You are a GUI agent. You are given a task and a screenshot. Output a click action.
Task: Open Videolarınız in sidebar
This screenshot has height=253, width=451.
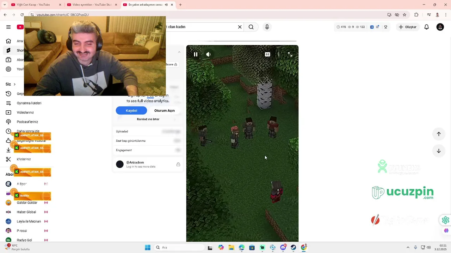[25, 112]
